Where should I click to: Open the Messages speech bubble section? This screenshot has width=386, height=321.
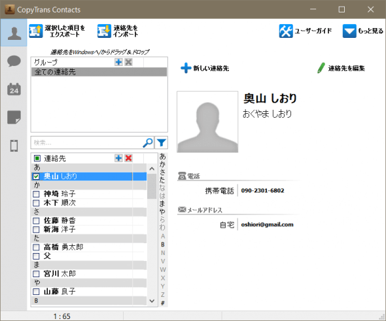pos(14,61)
